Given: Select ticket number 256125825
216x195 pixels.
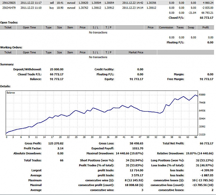Looking at the screenshot, I should 9,3.
